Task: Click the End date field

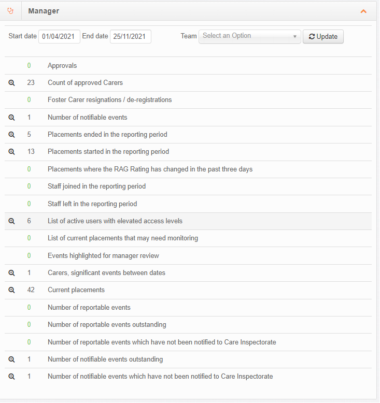Action: point(131,36)
